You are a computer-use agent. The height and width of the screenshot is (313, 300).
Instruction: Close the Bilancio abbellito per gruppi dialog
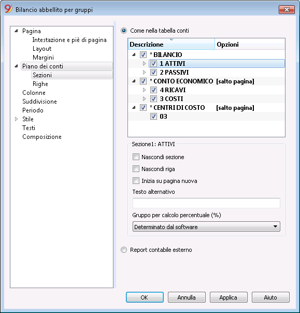[287, 9]
